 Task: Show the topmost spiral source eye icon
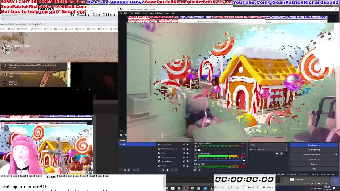click(184, 145)
